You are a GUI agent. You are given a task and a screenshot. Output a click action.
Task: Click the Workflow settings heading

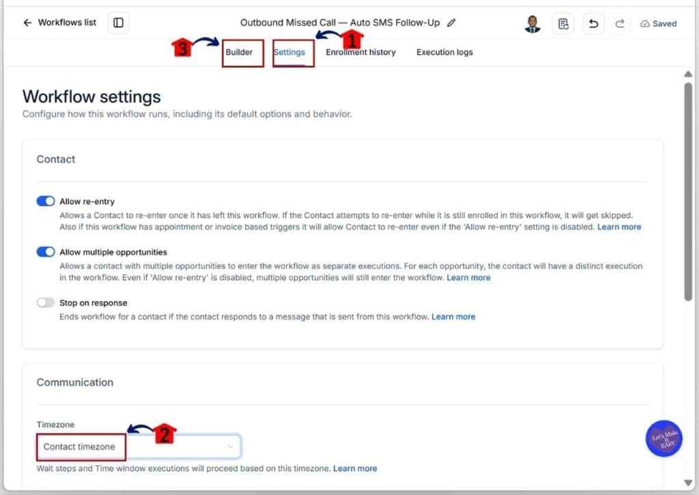click(91, 97)
